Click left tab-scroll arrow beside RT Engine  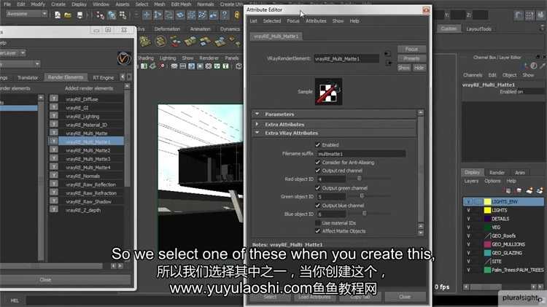pos(123,77)
